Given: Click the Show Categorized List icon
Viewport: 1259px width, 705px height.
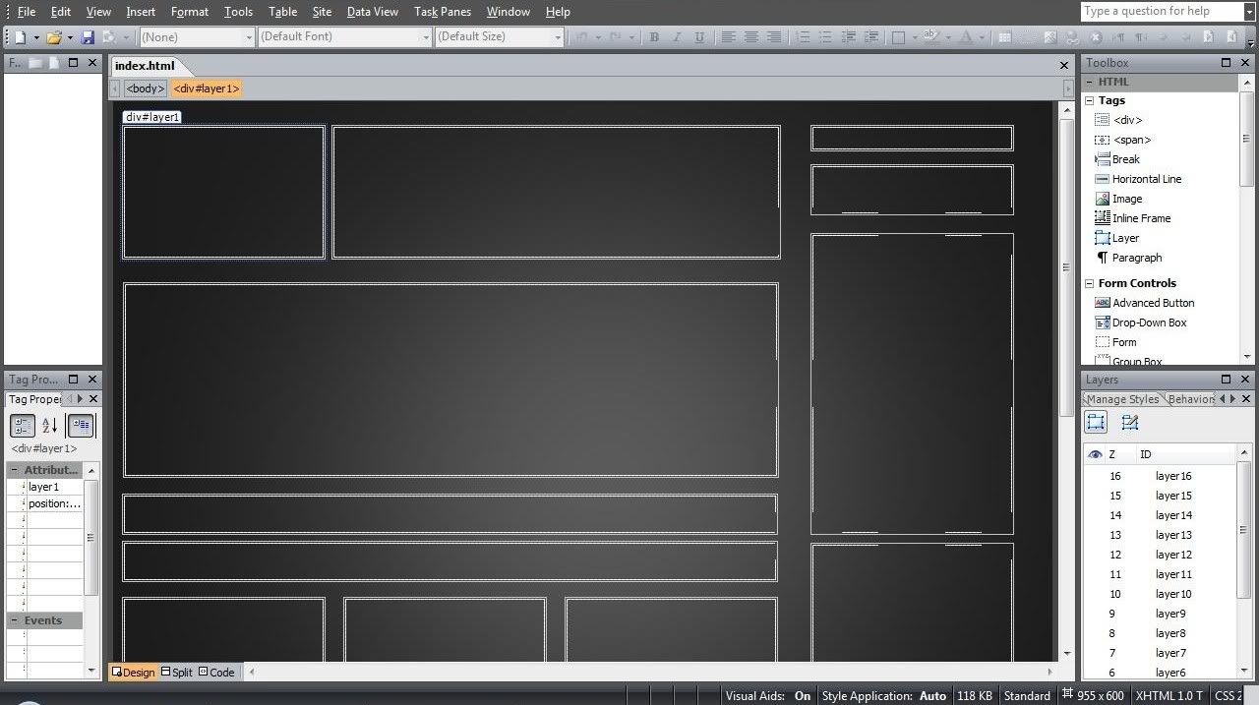Looking at the screenshot, I should click(x=23, y=426).
